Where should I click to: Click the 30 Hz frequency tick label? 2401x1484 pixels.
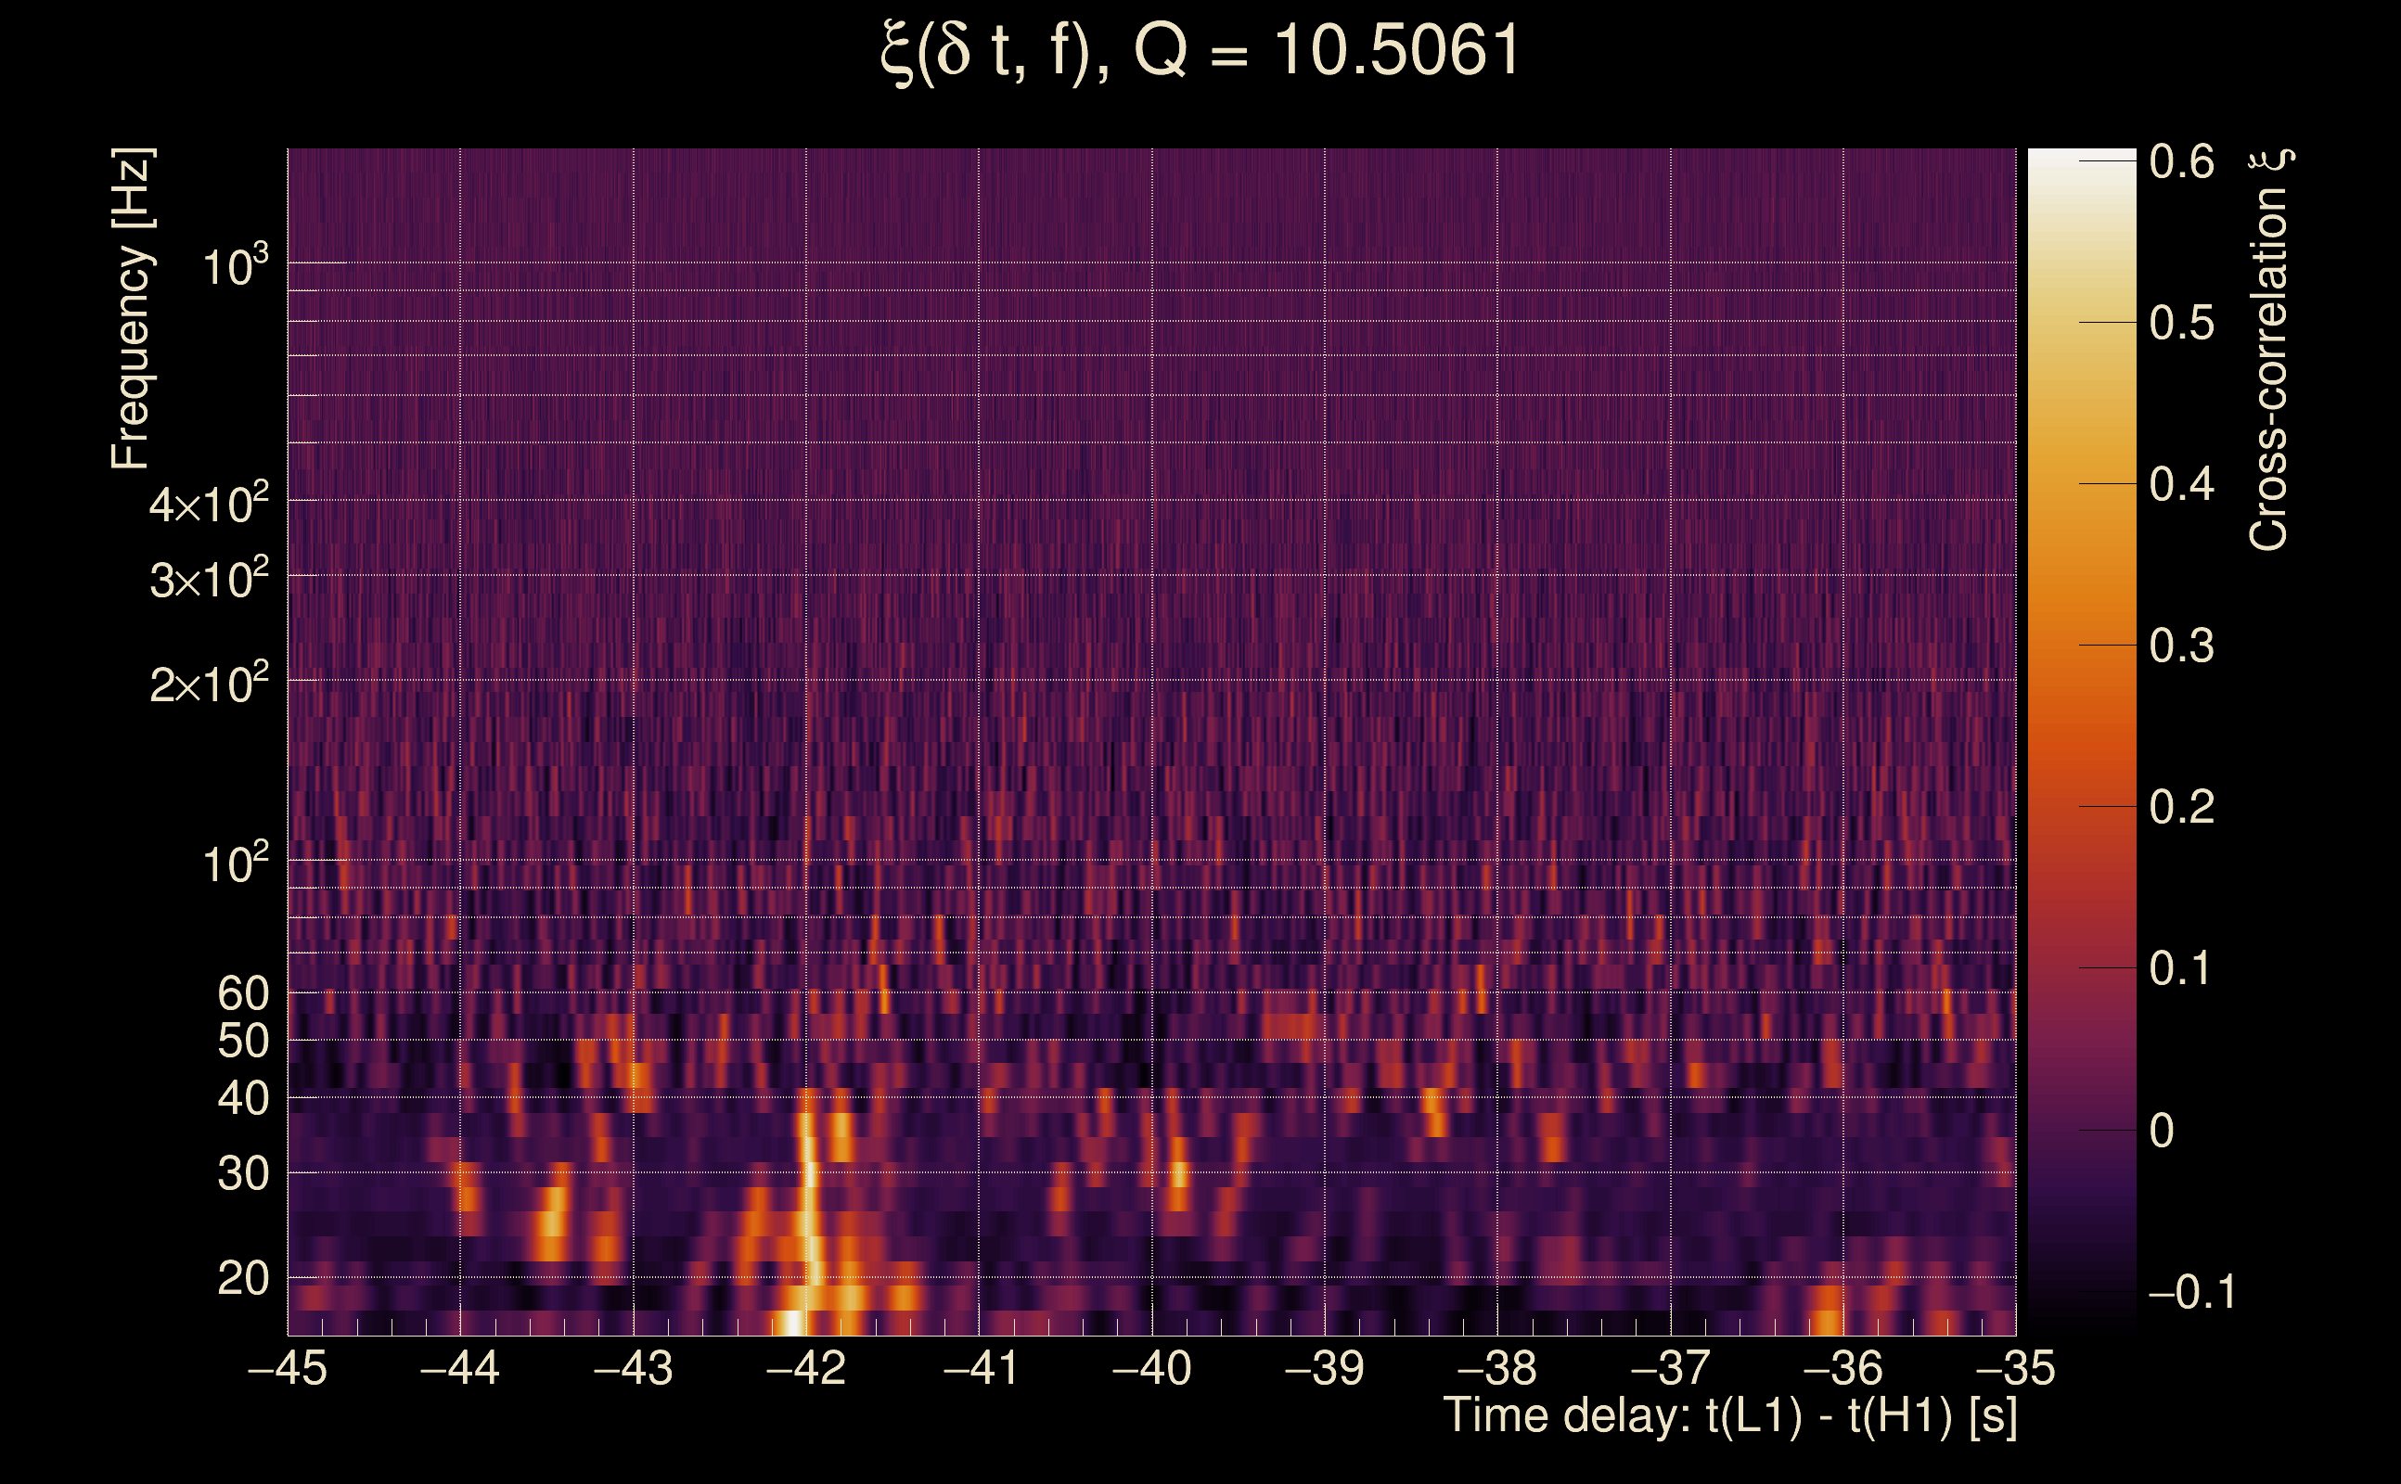242,1173
